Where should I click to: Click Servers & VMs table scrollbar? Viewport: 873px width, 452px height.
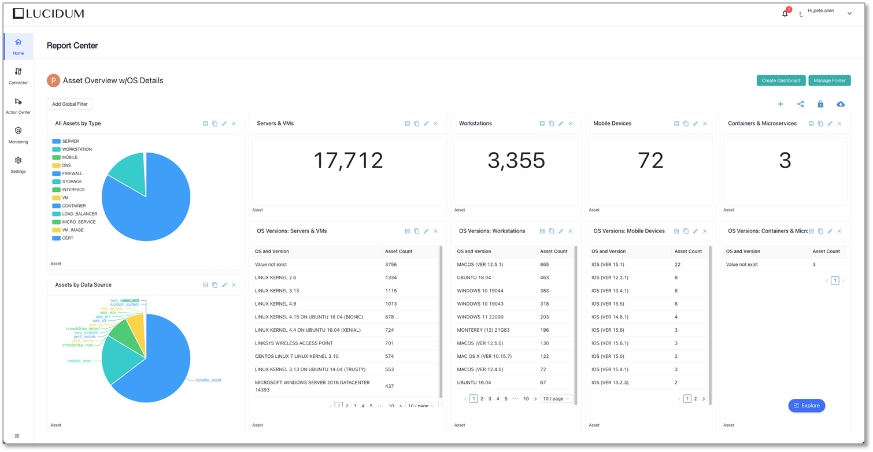tap(441, 321)
